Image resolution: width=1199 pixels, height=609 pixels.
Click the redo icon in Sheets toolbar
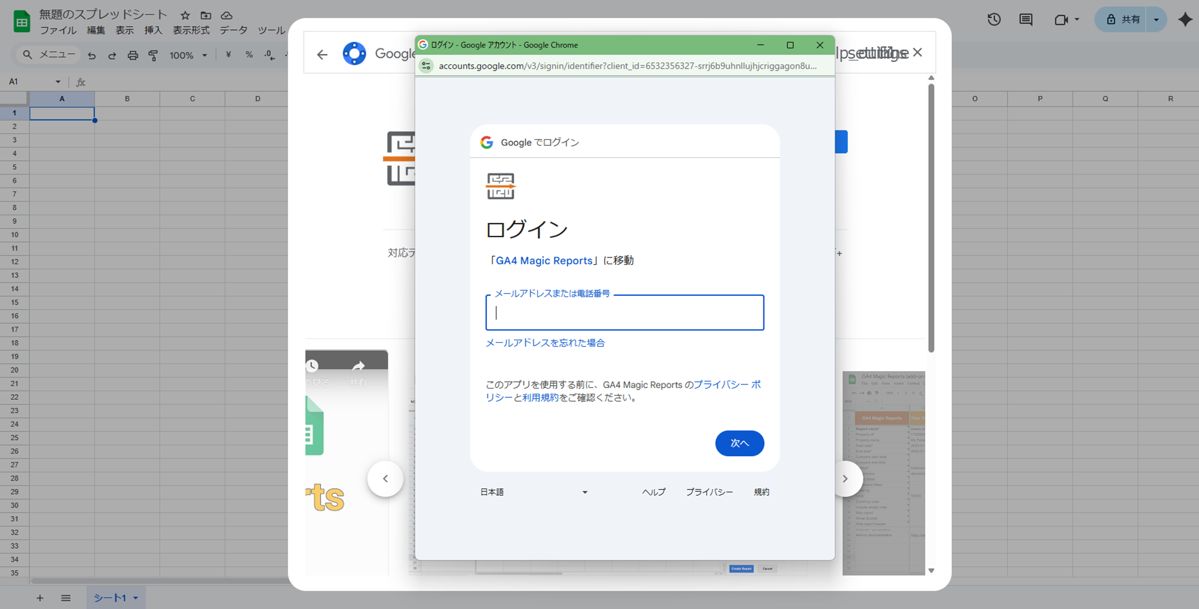pyautogui.click(x=112, y=56)
